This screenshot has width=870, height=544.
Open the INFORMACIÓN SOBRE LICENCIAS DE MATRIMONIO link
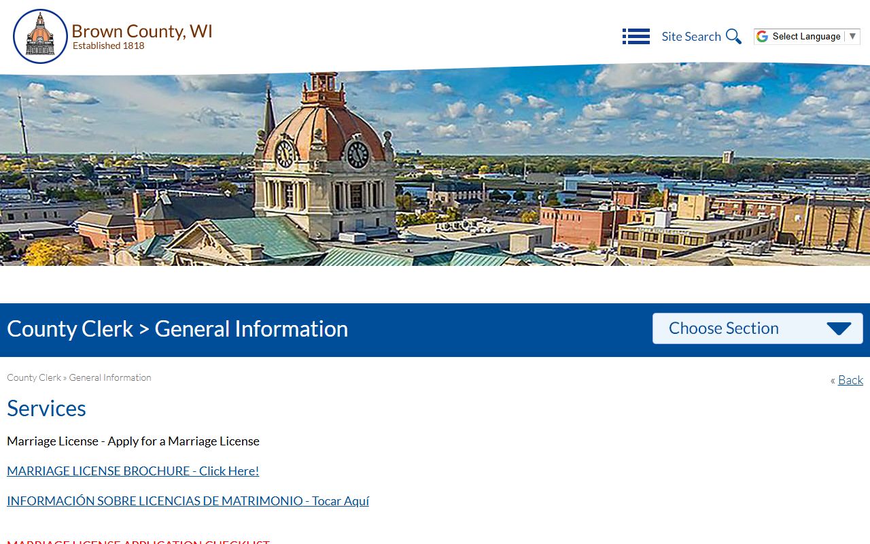188,500
